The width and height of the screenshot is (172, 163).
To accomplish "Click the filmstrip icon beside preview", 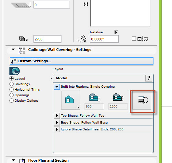I will [86, 4].
